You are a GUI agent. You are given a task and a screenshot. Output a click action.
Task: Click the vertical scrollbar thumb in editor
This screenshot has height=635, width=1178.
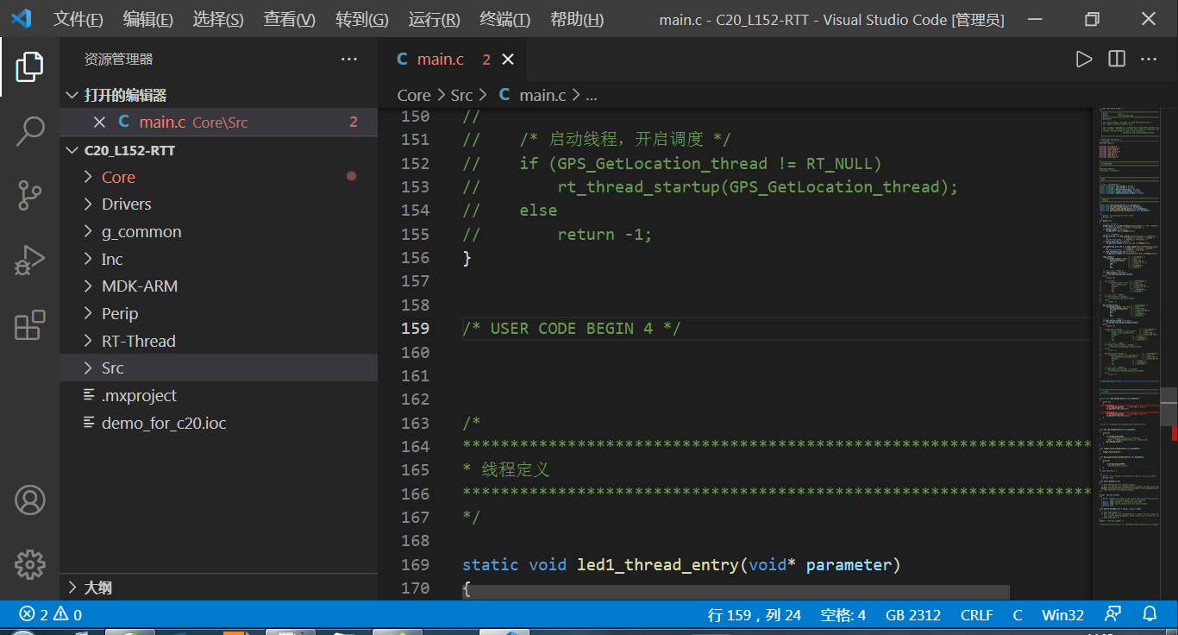(1169, 406)
